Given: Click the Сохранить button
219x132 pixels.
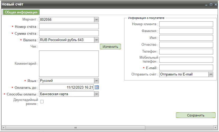Looking at the screenshot, I should pyautogui.click(x=196, y=115).
